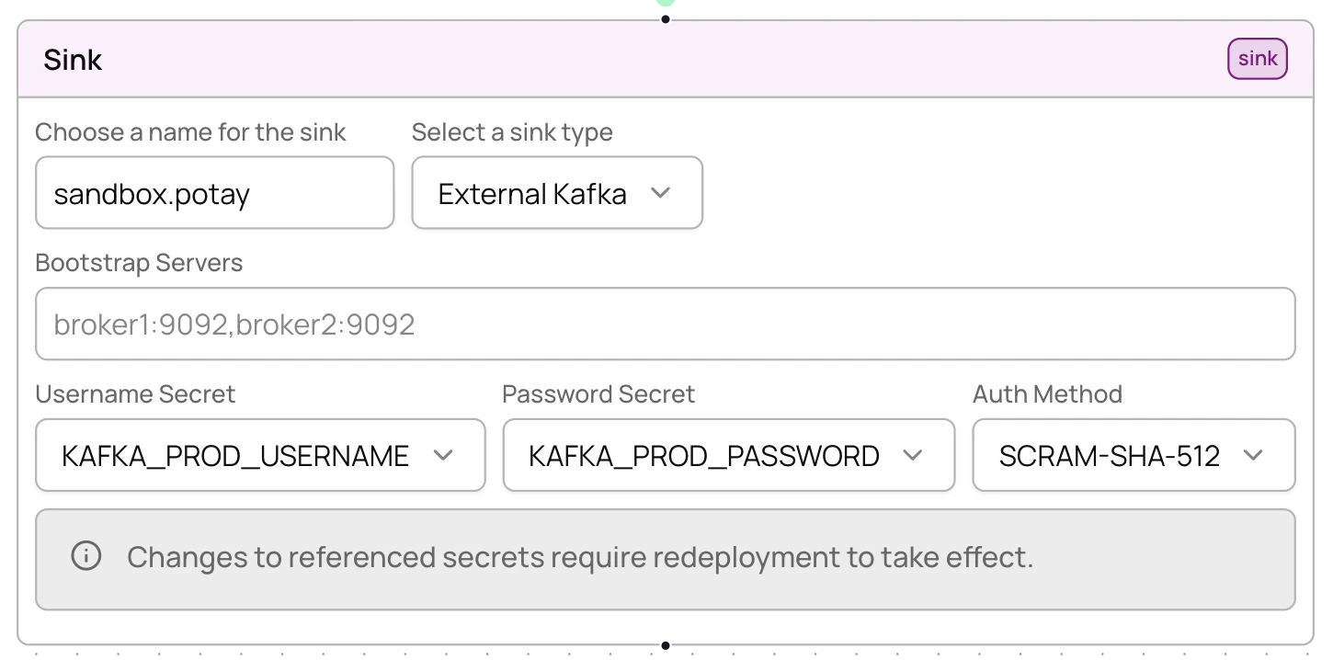Click the bottom connection handle dot
Viewport: 1333px width, 660px height.
[665, 645]
